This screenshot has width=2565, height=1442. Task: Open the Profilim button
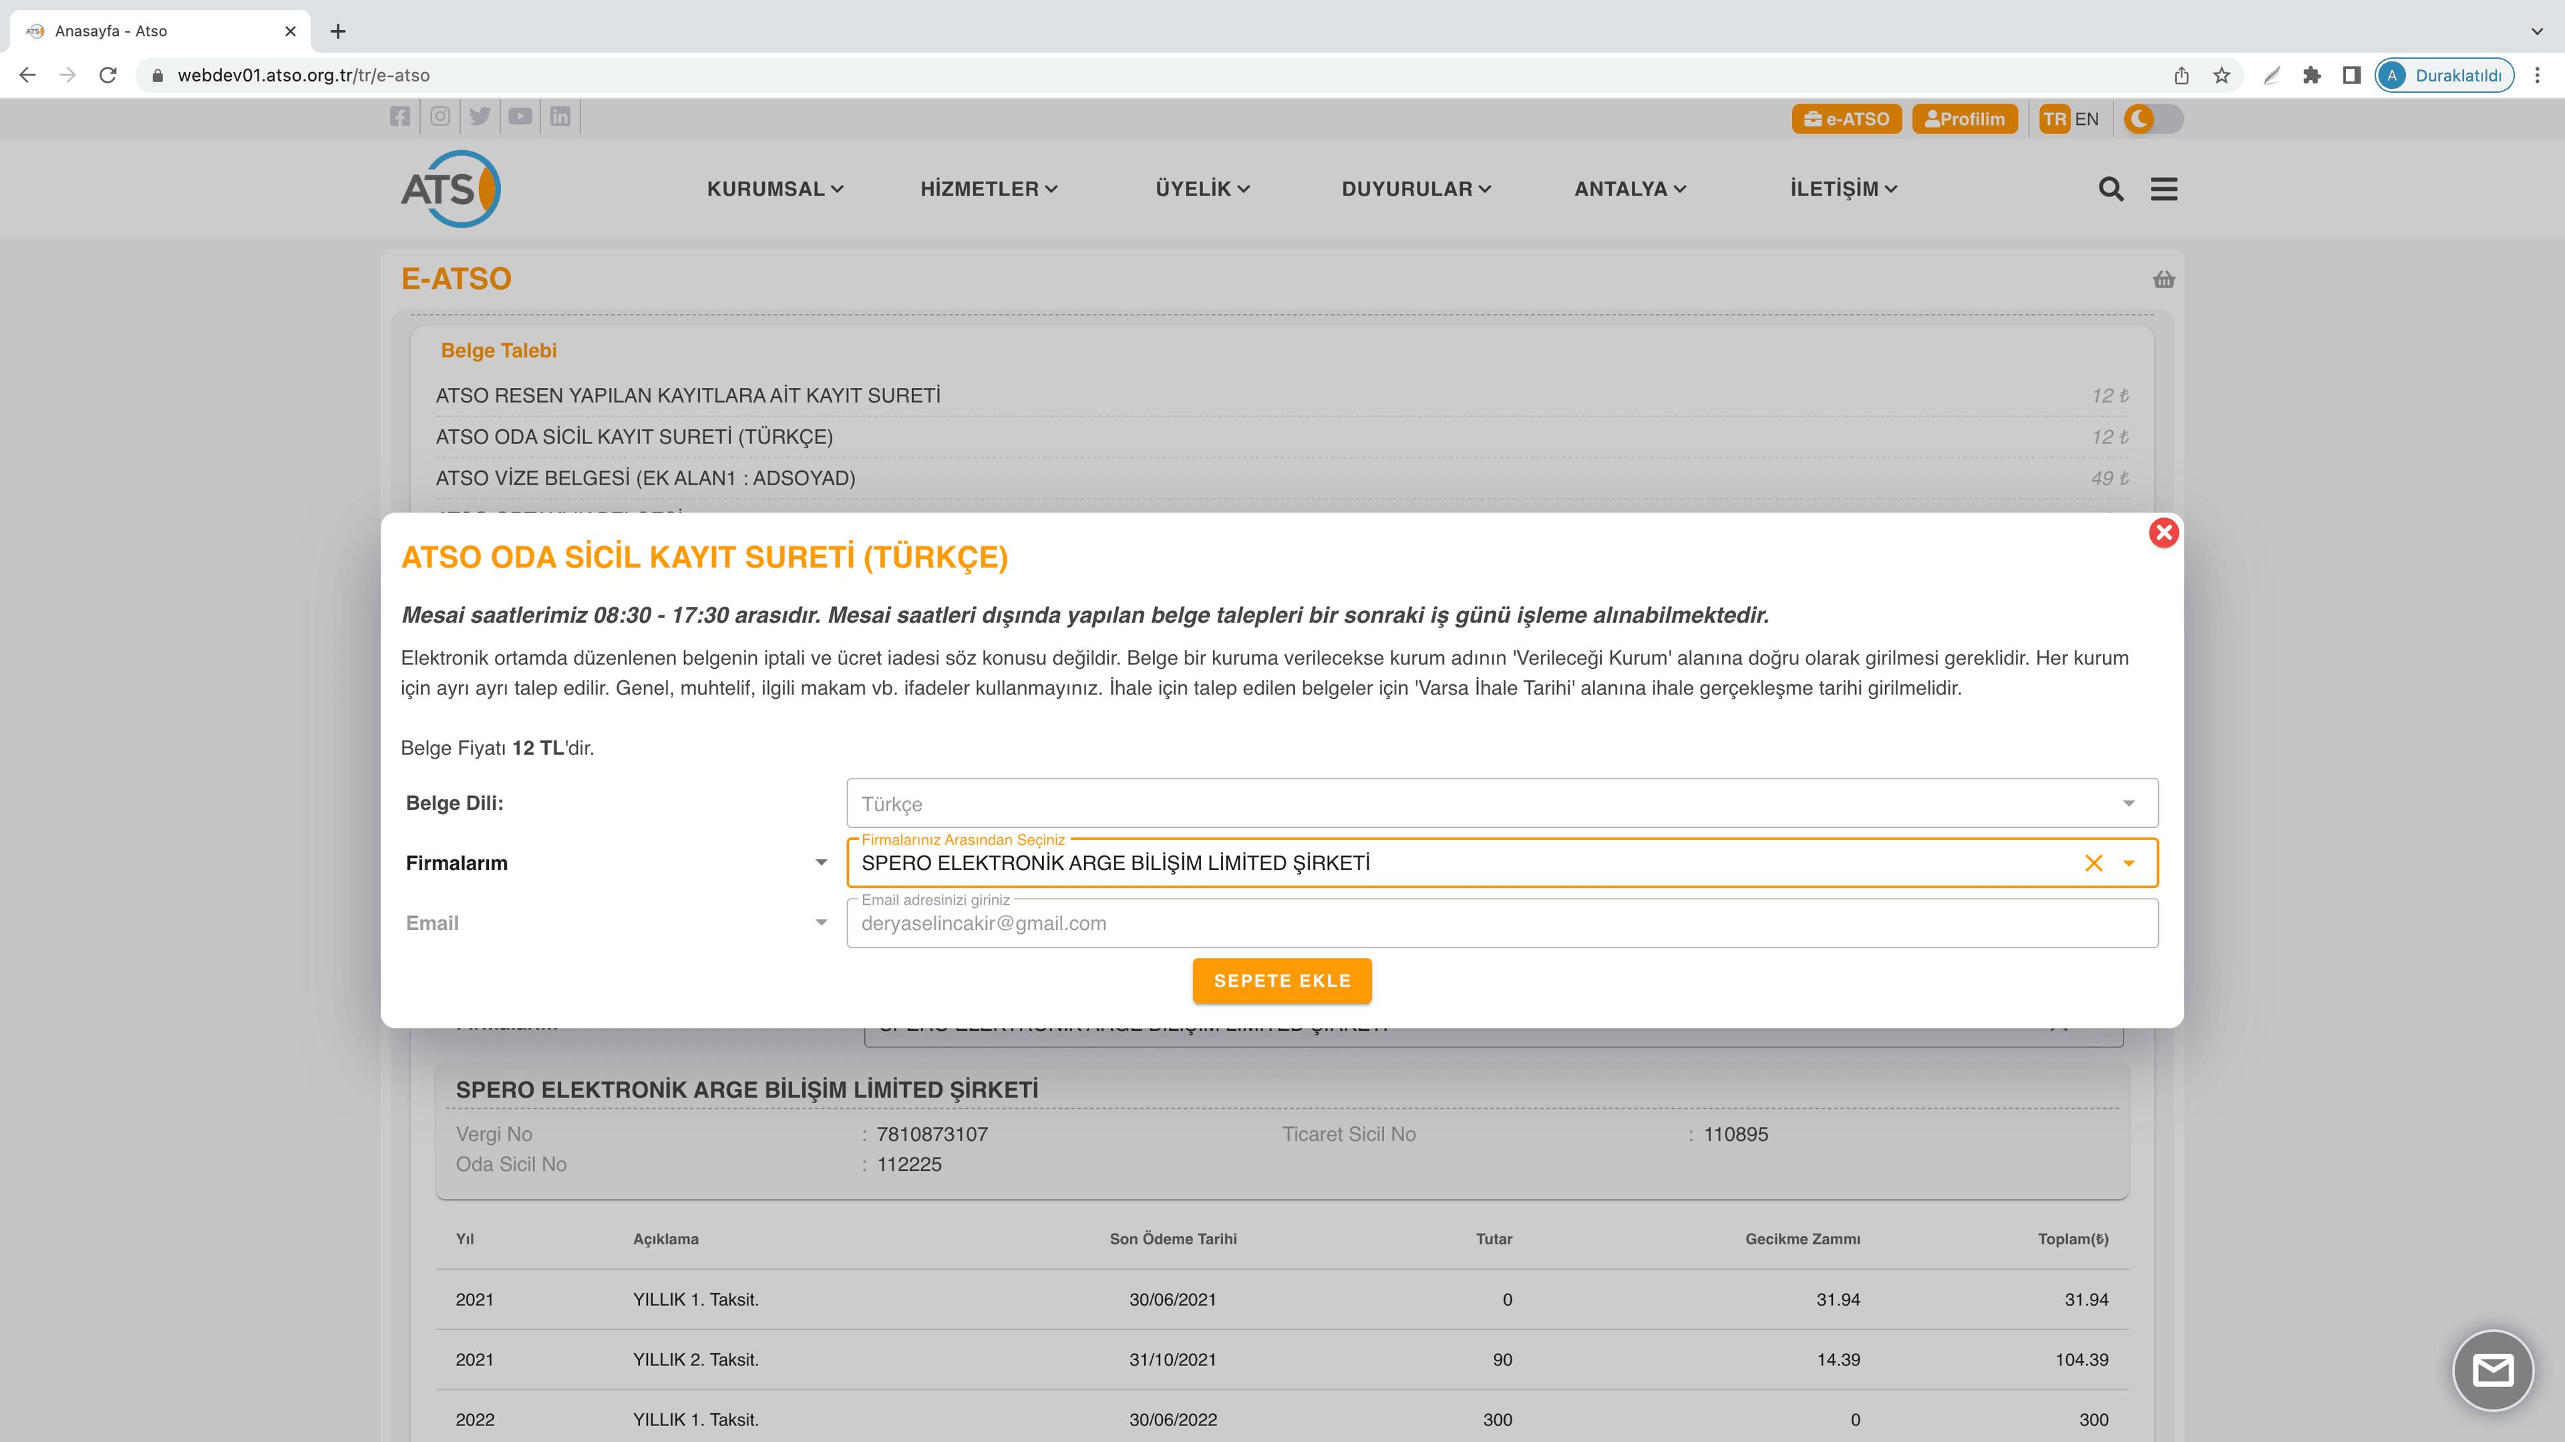[x=1964, y=119]
